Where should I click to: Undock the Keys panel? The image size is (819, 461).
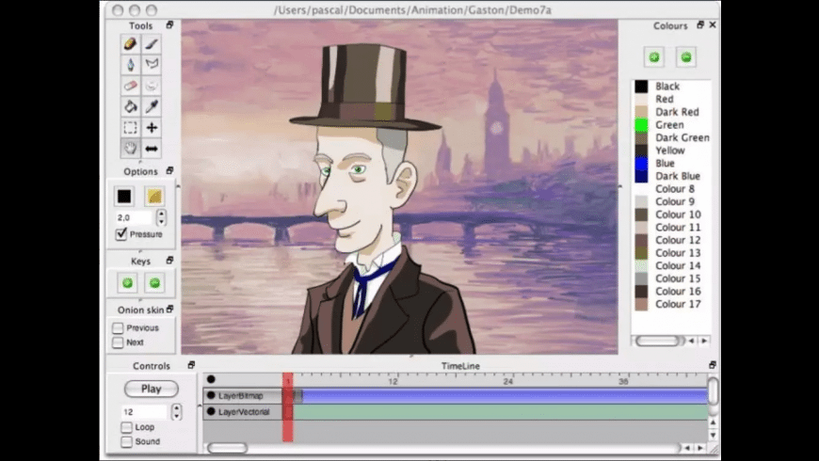coord(169,260)
